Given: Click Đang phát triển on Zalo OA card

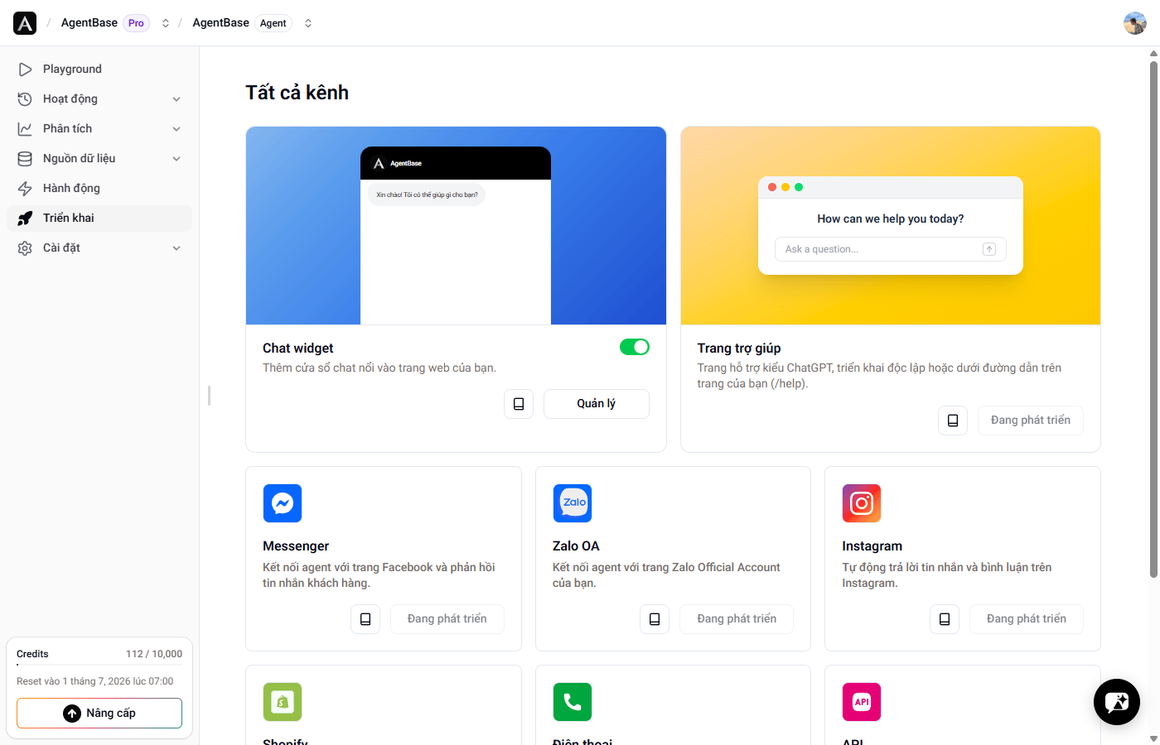Looking at the screenshot, I should coord(737,619).
